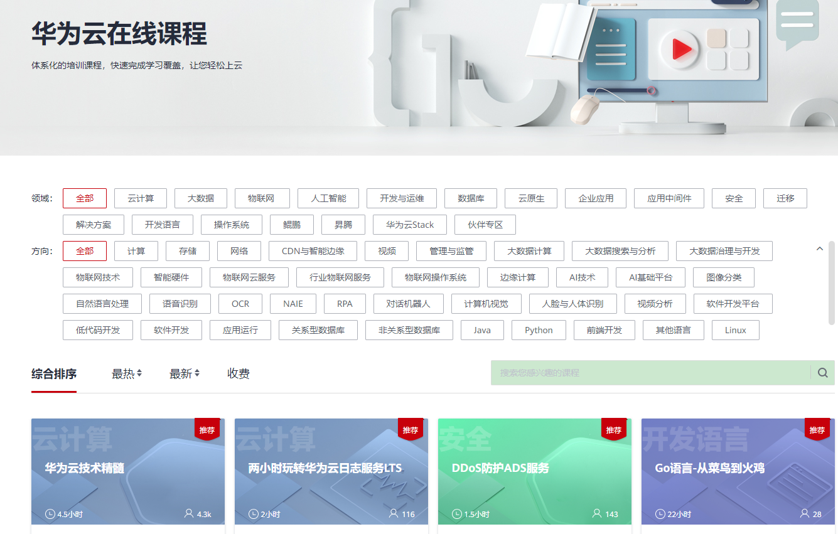Click the 迁移 filter chip

(785, 198)
